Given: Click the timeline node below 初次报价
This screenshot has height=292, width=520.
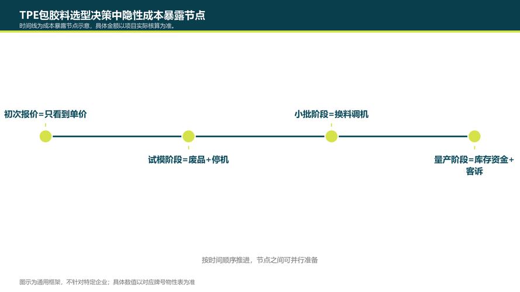Looking at the screenshot, I should (46, 137).
